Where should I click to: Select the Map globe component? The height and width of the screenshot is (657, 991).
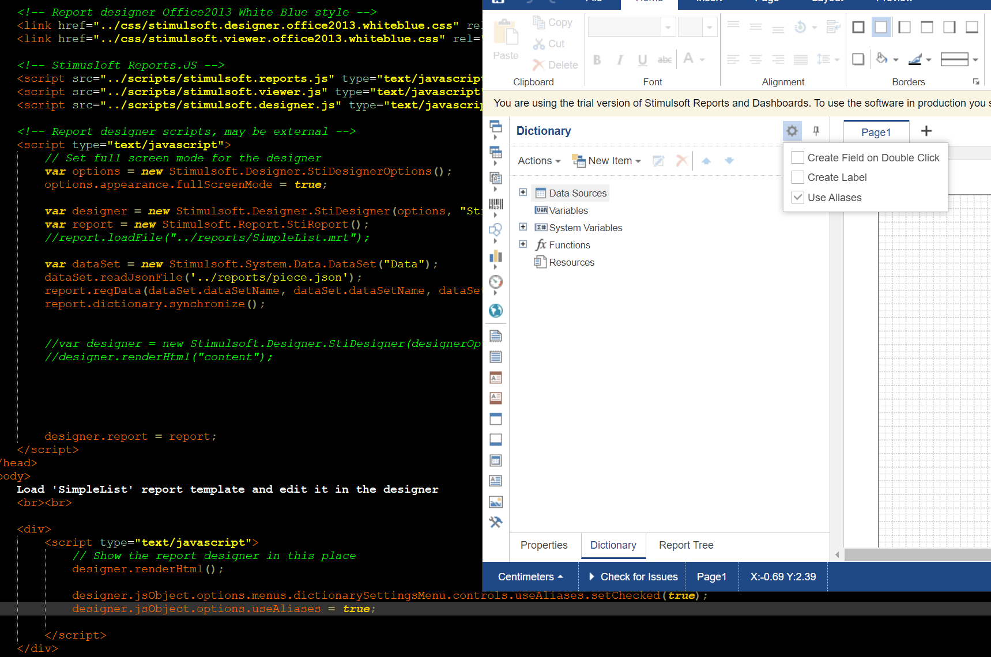pos(496,311)
